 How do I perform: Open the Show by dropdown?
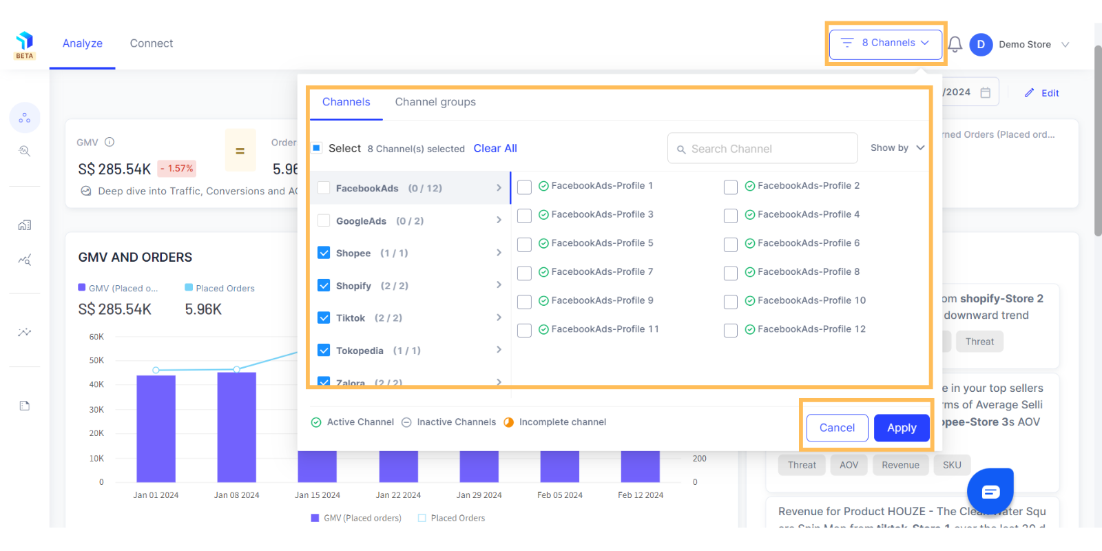click(x=897, y=148)
